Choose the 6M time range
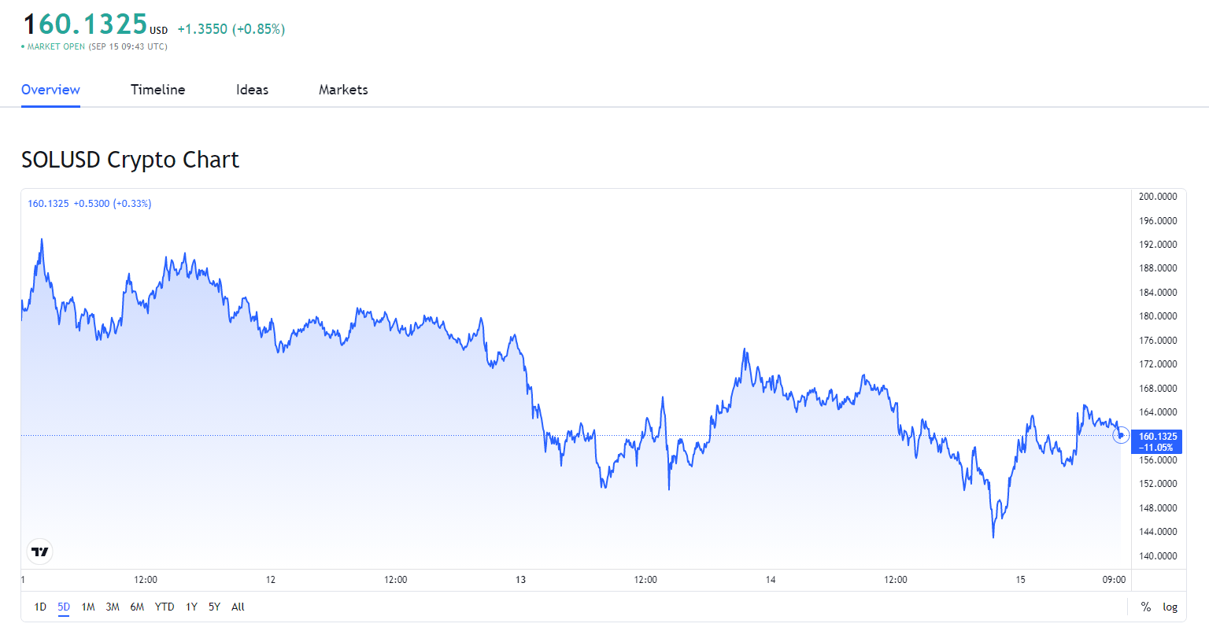 tap(137, 607)
